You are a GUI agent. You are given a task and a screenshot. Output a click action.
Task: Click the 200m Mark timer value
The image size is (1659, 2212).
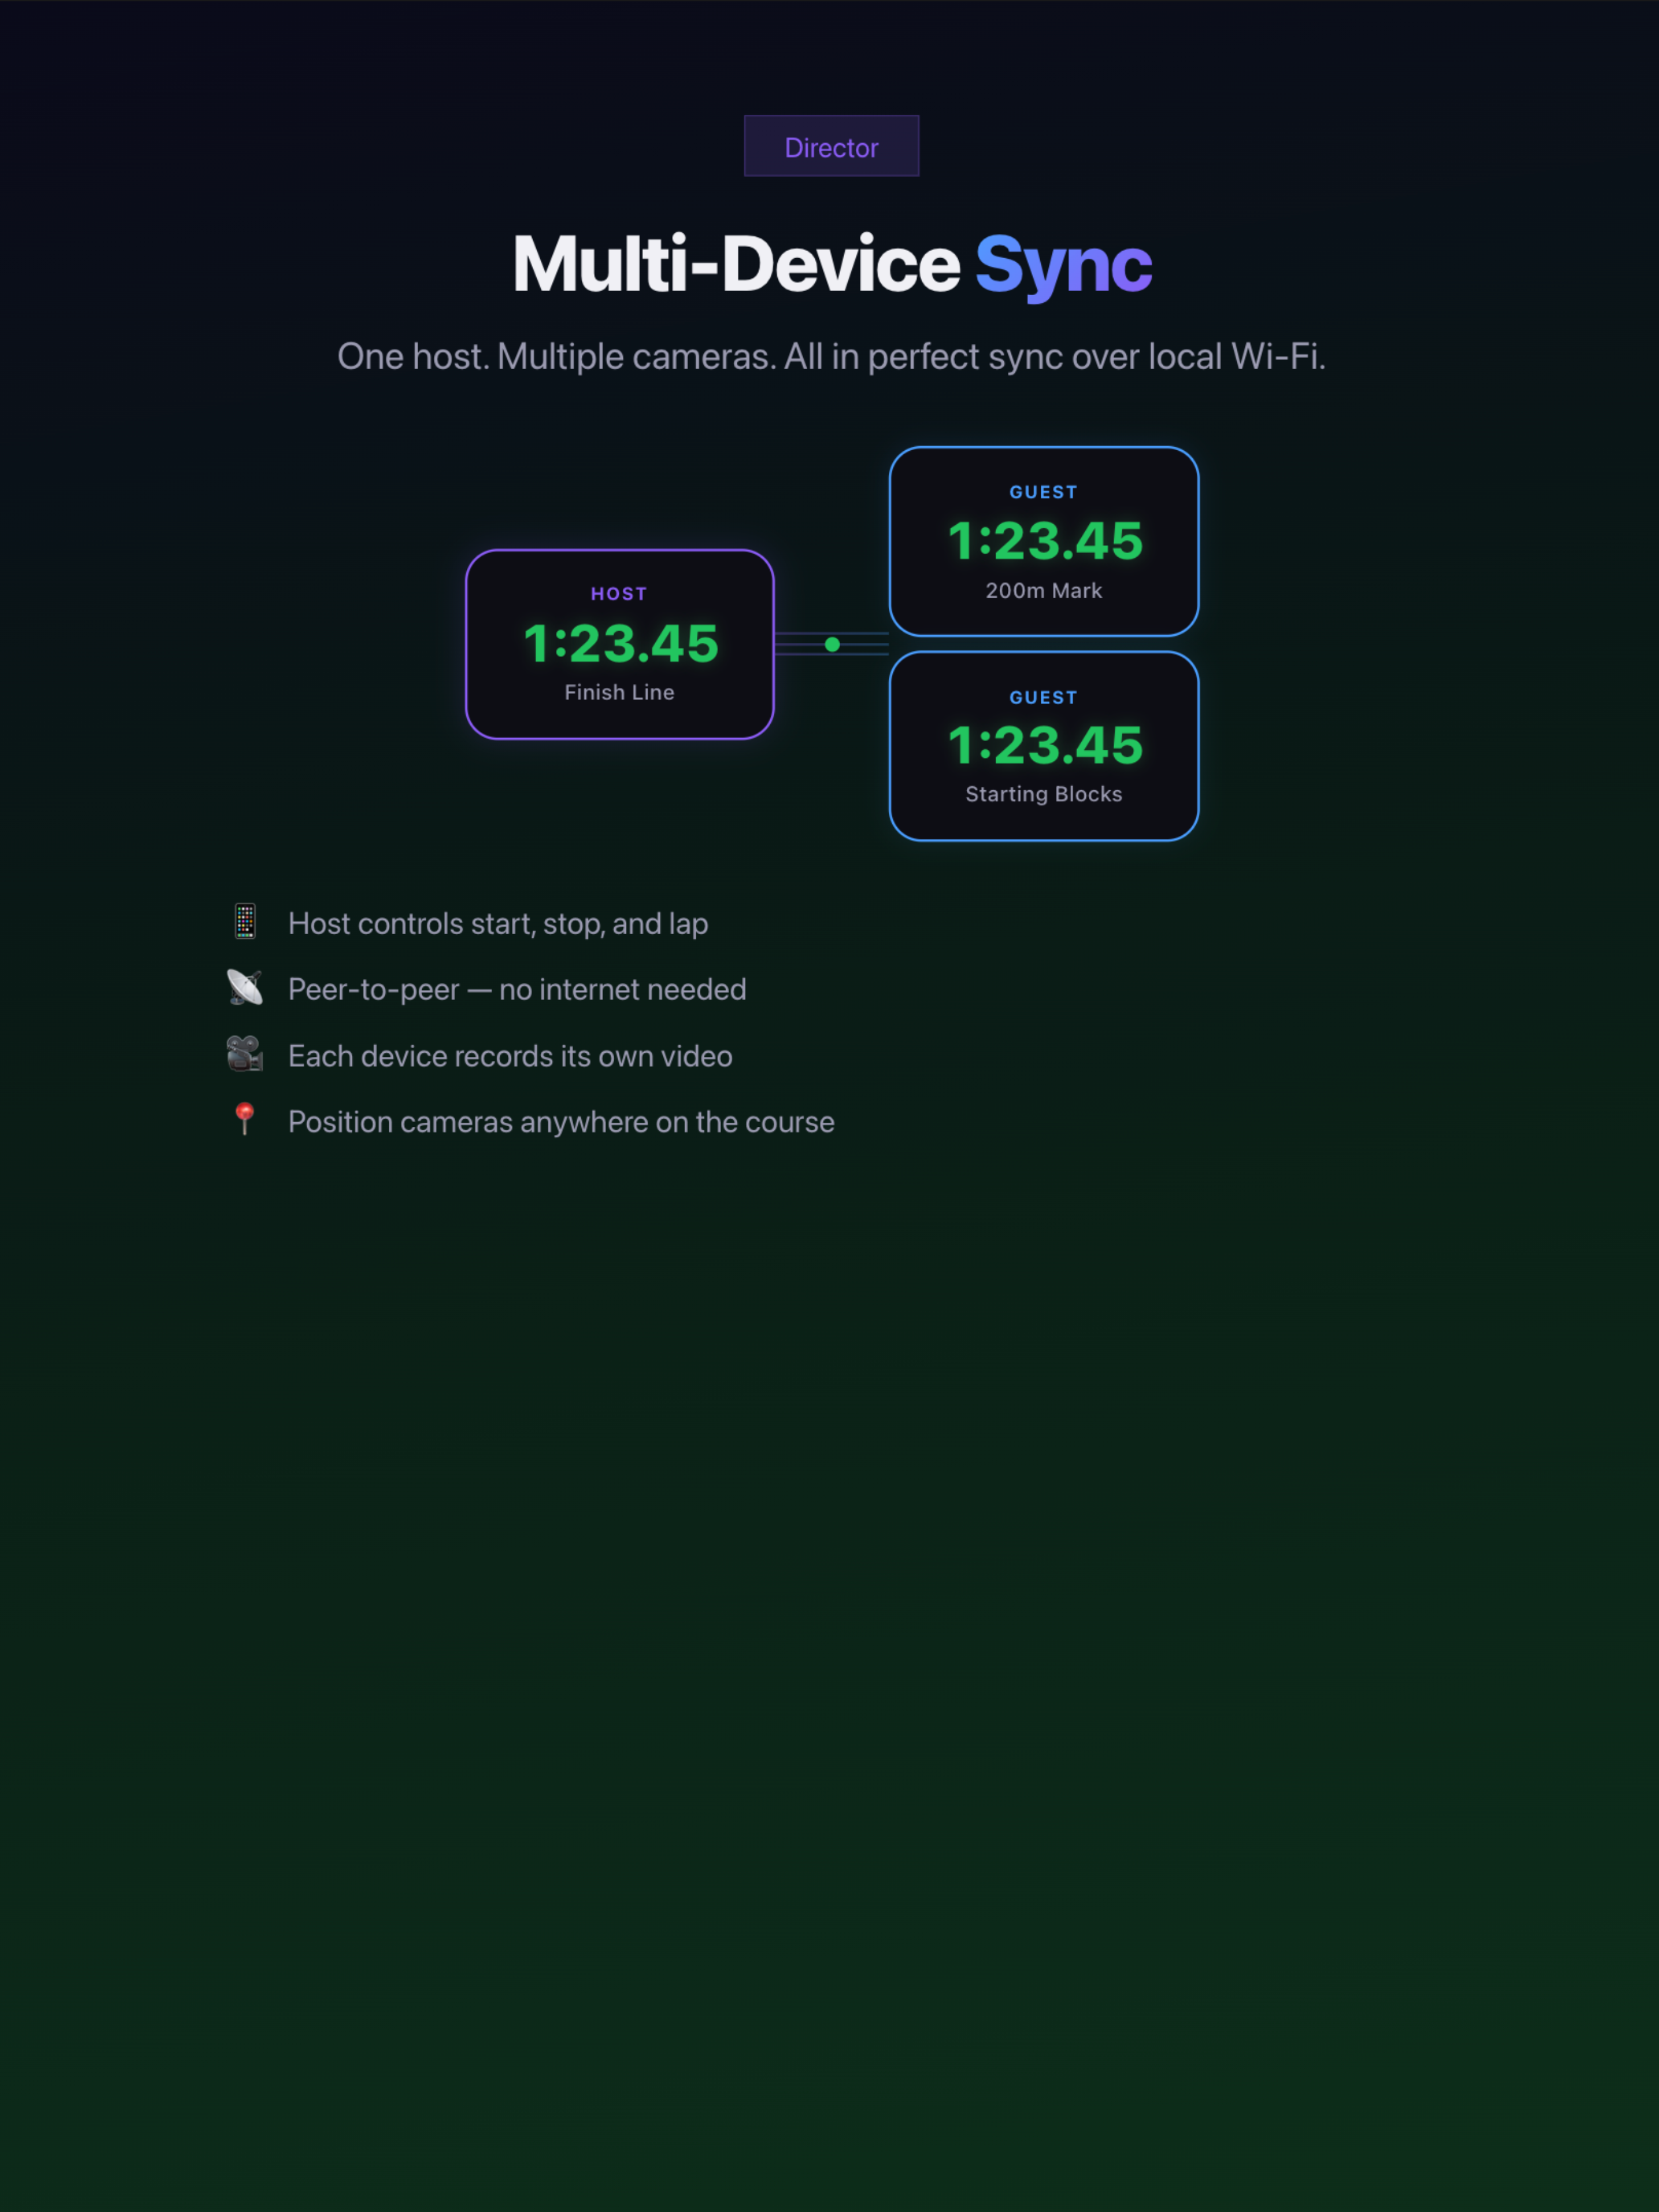point(1045,541)
